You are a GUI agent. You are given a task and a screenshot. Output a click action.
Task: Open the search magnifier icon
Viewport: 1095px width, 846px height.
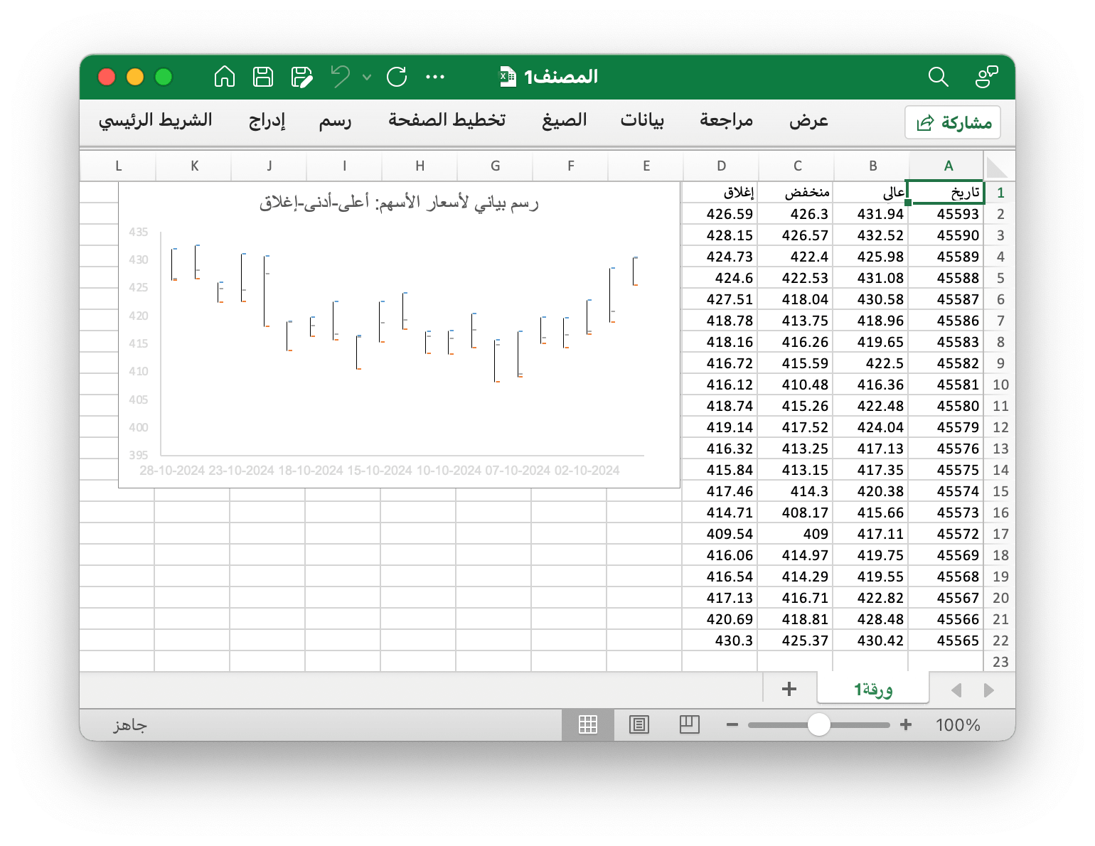tap(939, 77)
